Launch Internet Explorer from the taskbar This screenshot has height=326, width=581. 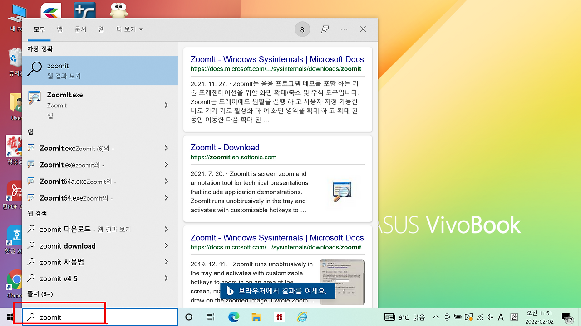click(x=302, y=317)
